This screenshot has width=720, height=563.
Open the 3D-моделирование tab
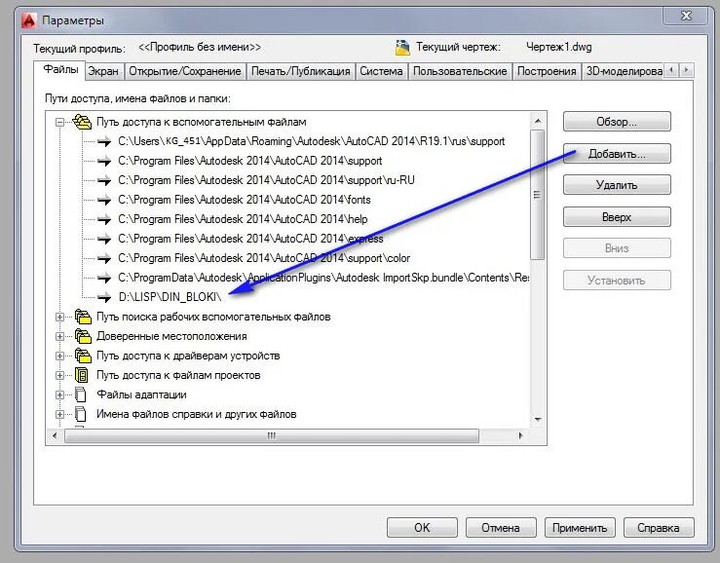tap(624, 71)
